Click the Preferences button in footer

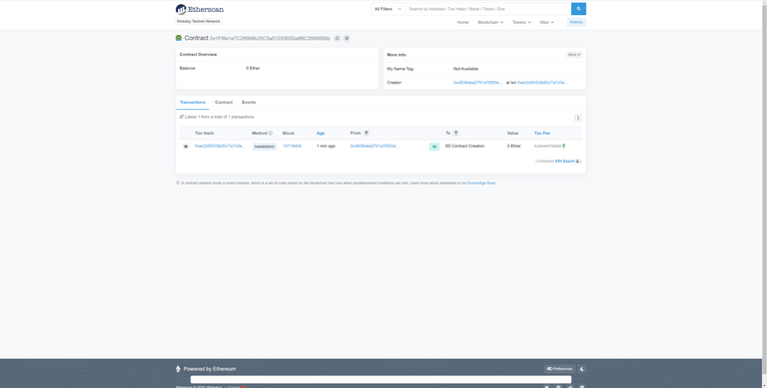pyautogui.click(x=559, y=369)
